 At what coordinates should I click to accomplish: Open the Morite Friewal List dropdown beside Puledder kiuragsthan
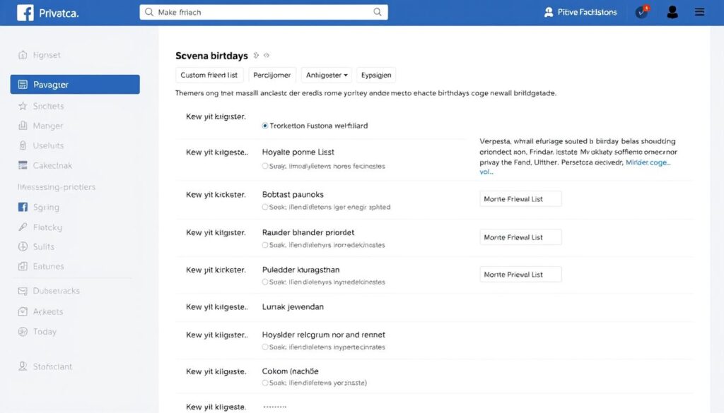point(520,274)
